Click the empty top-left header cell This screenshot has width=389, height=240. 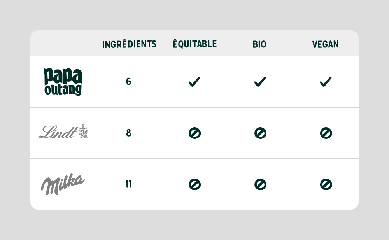coord(63,44)
